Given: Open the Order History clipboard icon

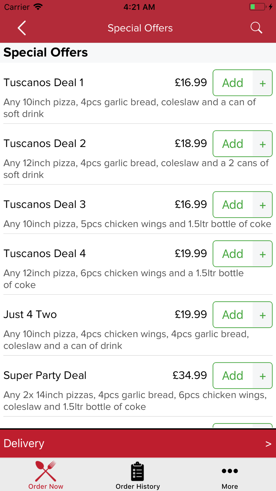Looking at the screenshot, I should 137,471.
